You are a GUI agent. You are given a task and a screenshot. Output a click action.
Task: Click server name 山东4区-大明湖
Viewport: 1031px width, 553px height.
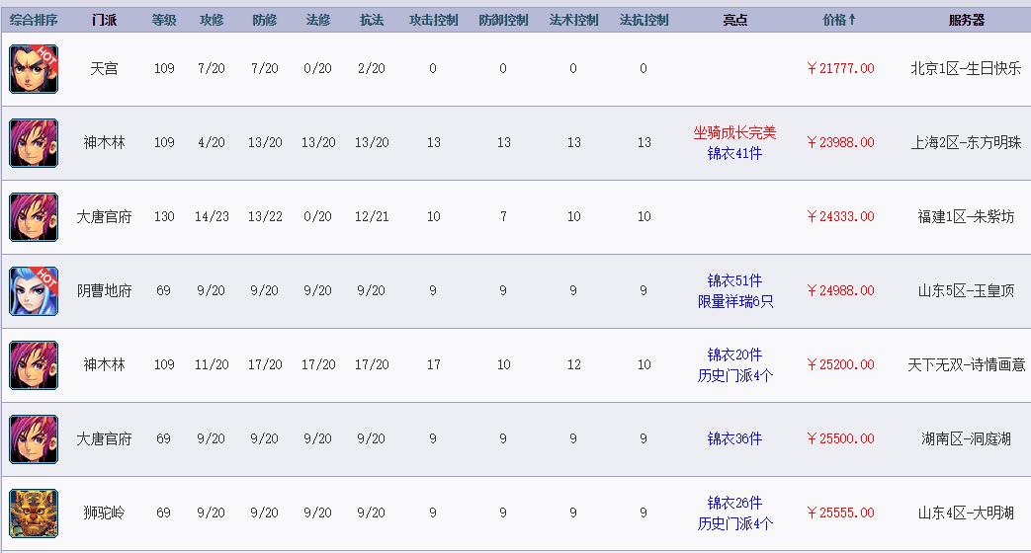coord(966,513)
